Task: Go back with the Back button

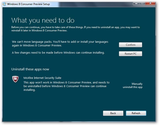Action: coord(113,113)
